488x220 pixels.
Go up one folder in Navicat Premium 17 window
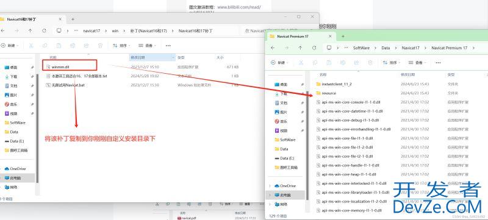(x=300, y=48)
